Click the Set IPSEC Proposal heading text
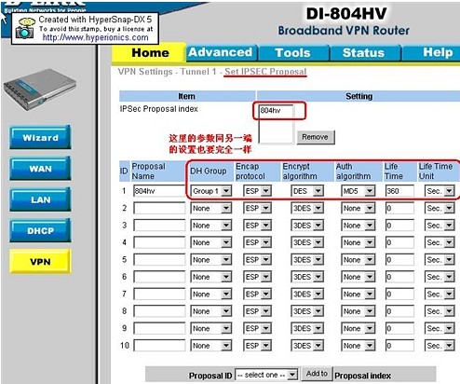Image resolution: width=460 pixels, height=384 pixels. pos(265,72)
